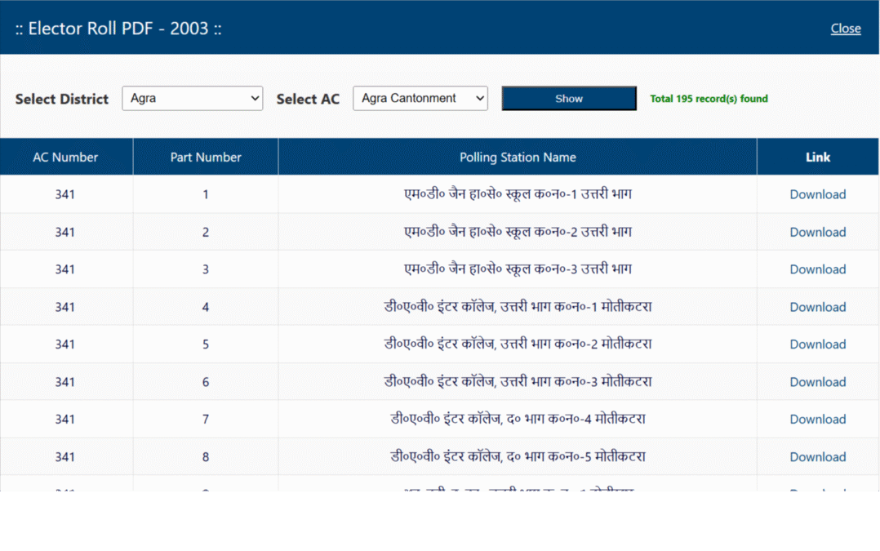Screen dimensions: 880x551
Task: Click the 'Total 195 record(s) found' text
Action: [x=709, y=99]
